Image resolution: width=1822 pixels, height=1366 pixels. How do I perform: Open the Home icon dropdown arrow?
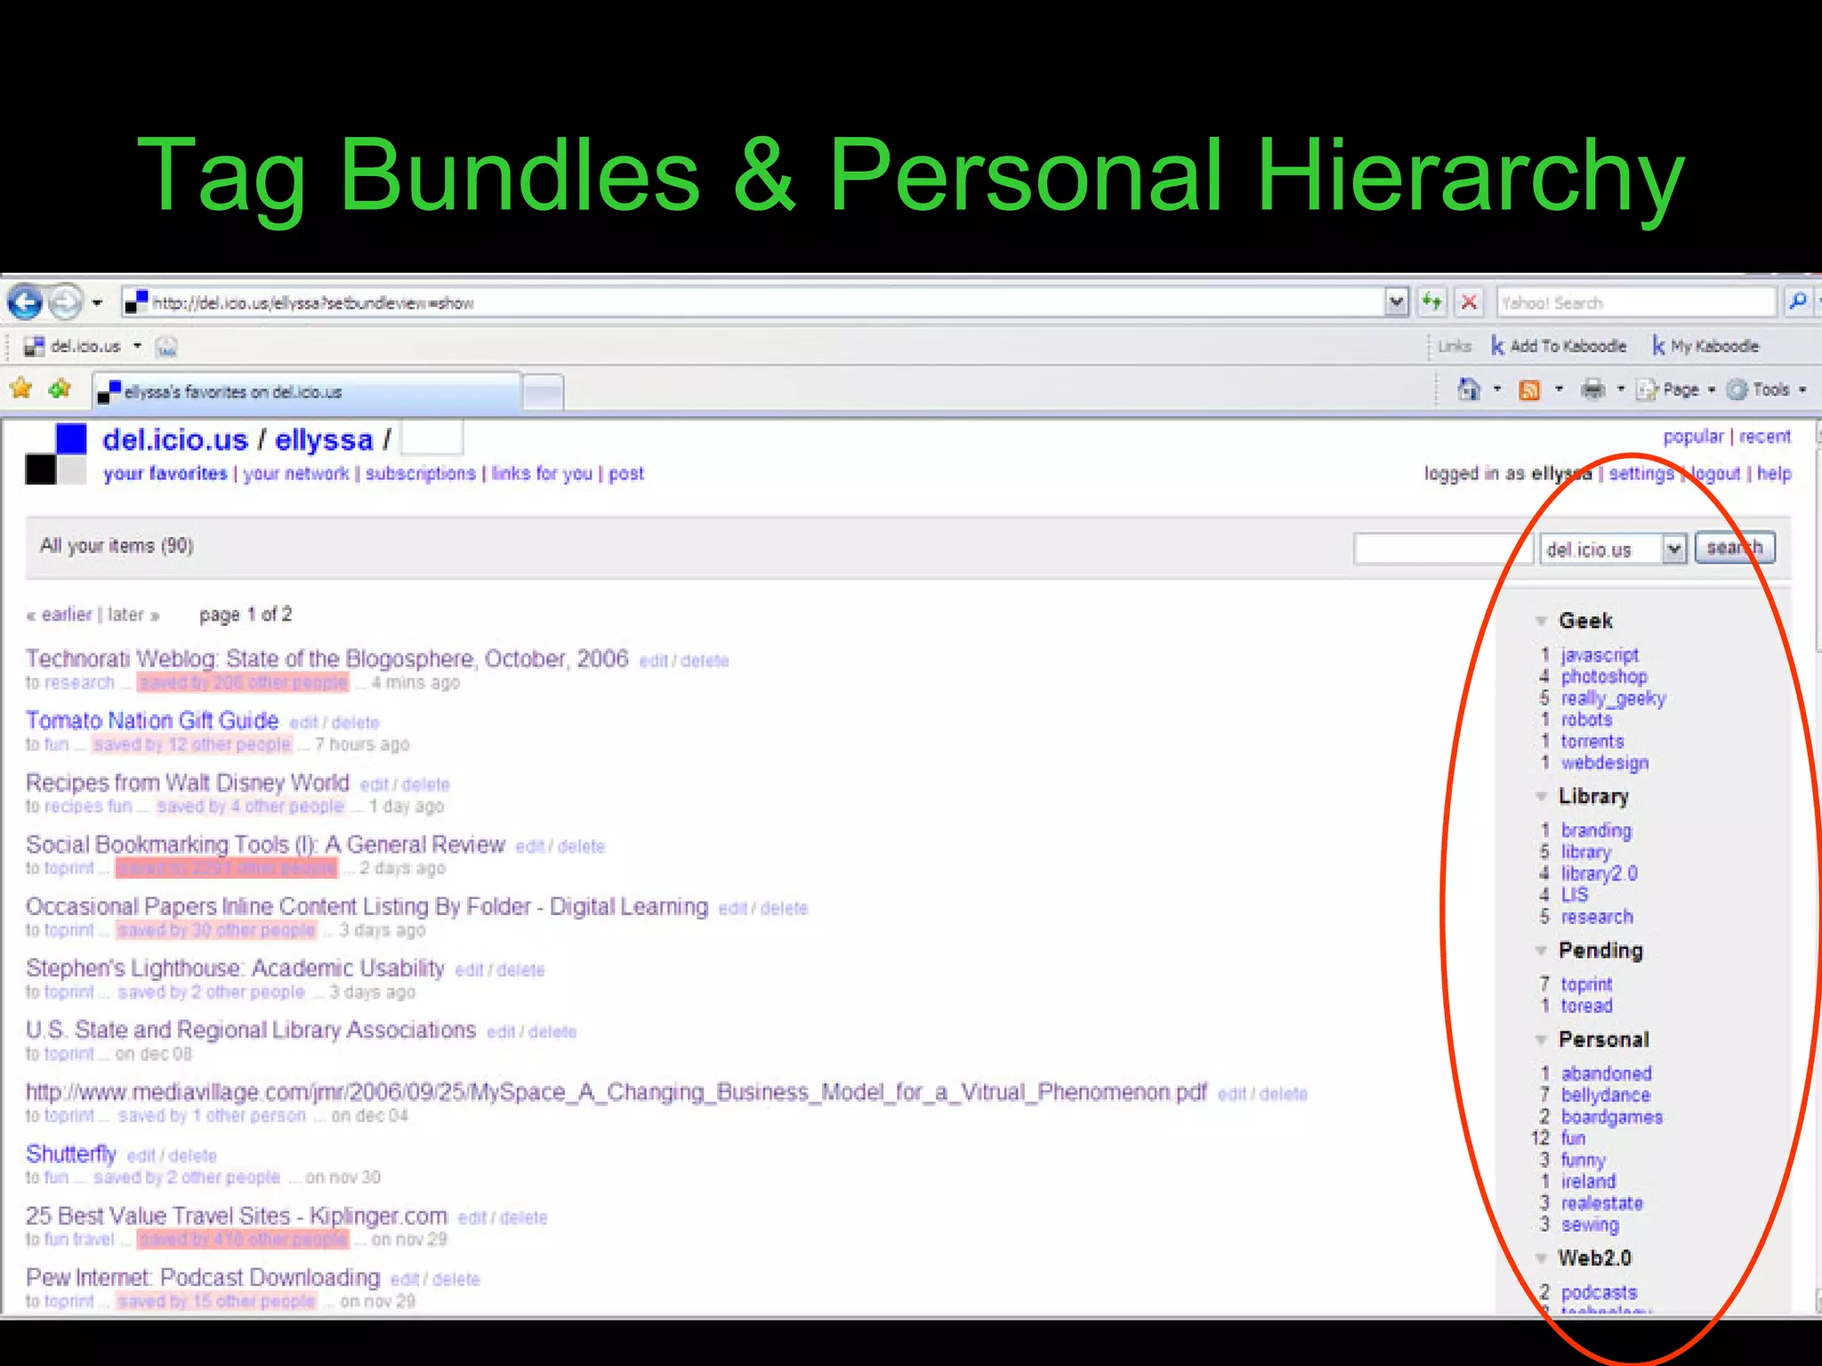[1496, 390]
